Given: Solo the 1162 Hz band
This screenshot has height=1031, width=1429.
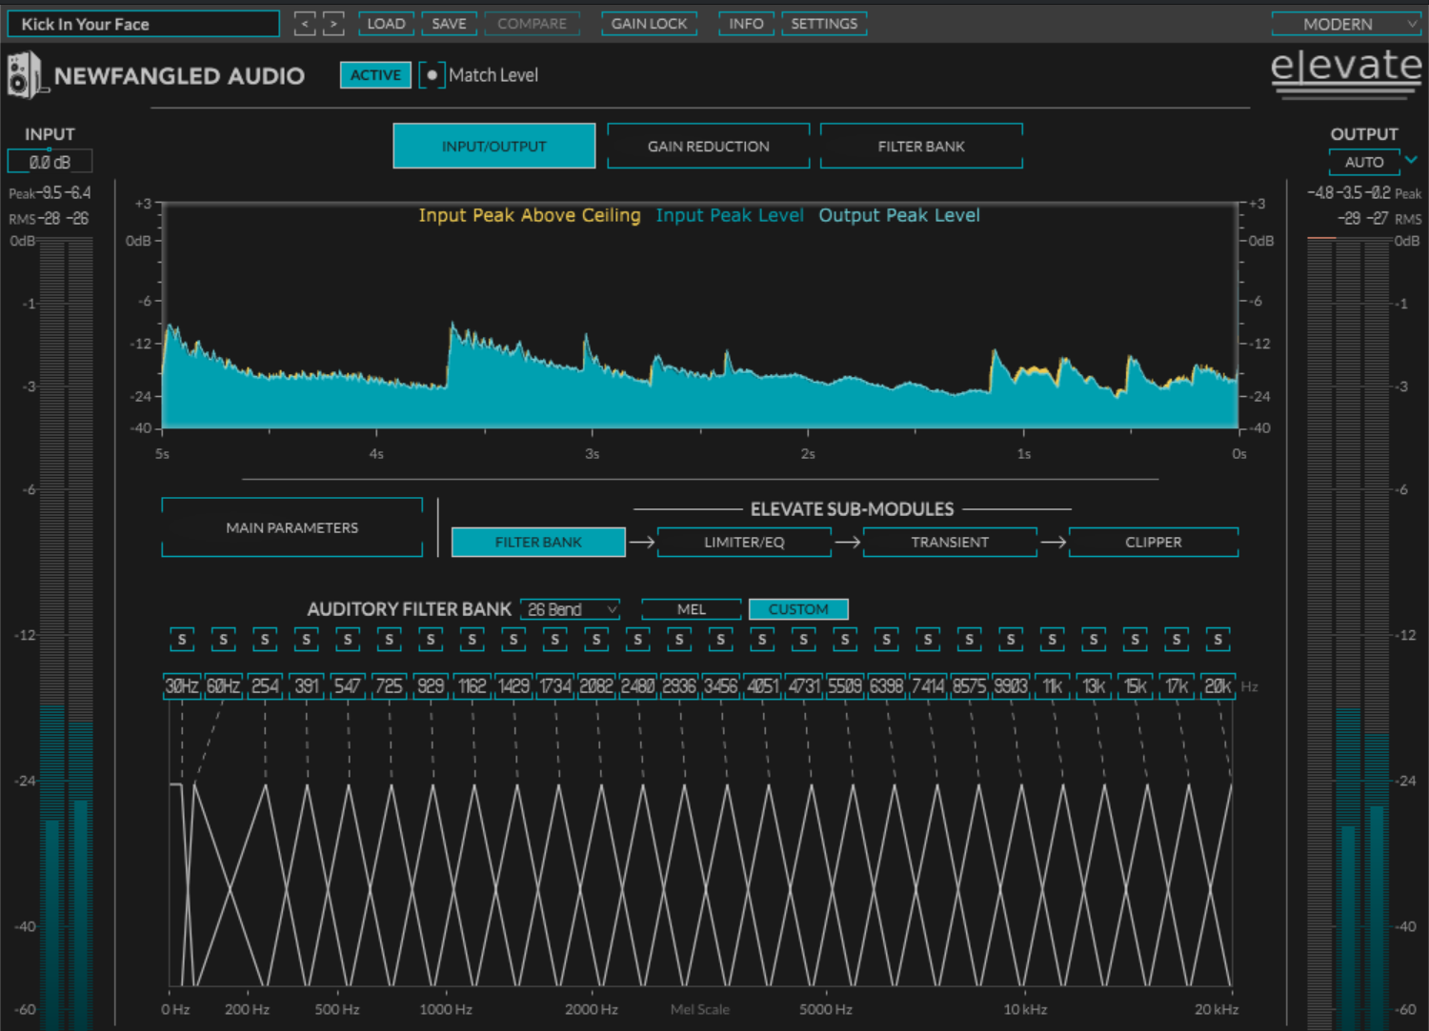Looking at the screenshot, I should coord(472,640).
